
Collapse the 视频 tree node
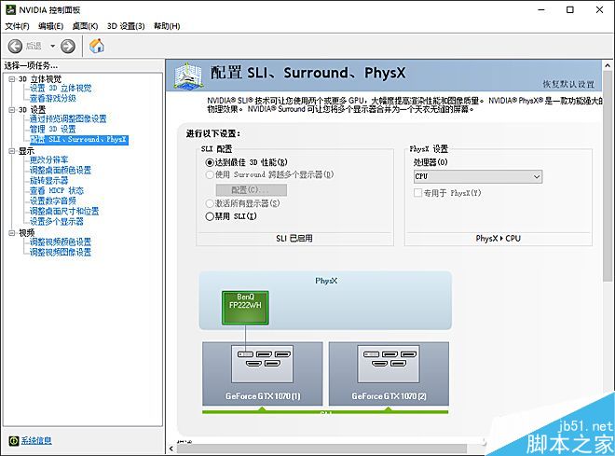[x=12, y=233]
